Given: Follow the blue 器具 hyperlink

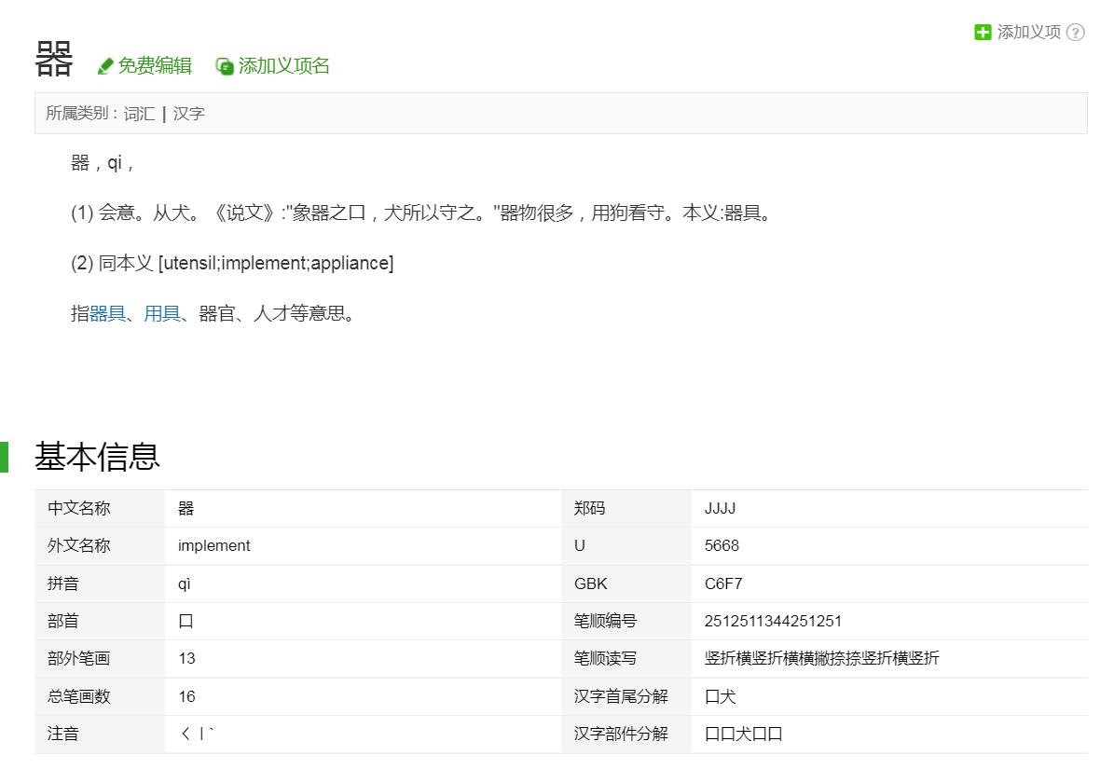Looking at the screenshot, I should point(107,314).
